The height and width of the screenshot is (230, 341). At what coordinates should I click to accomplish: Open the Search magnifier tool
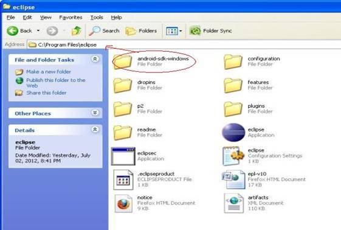[x=104, y=31]
